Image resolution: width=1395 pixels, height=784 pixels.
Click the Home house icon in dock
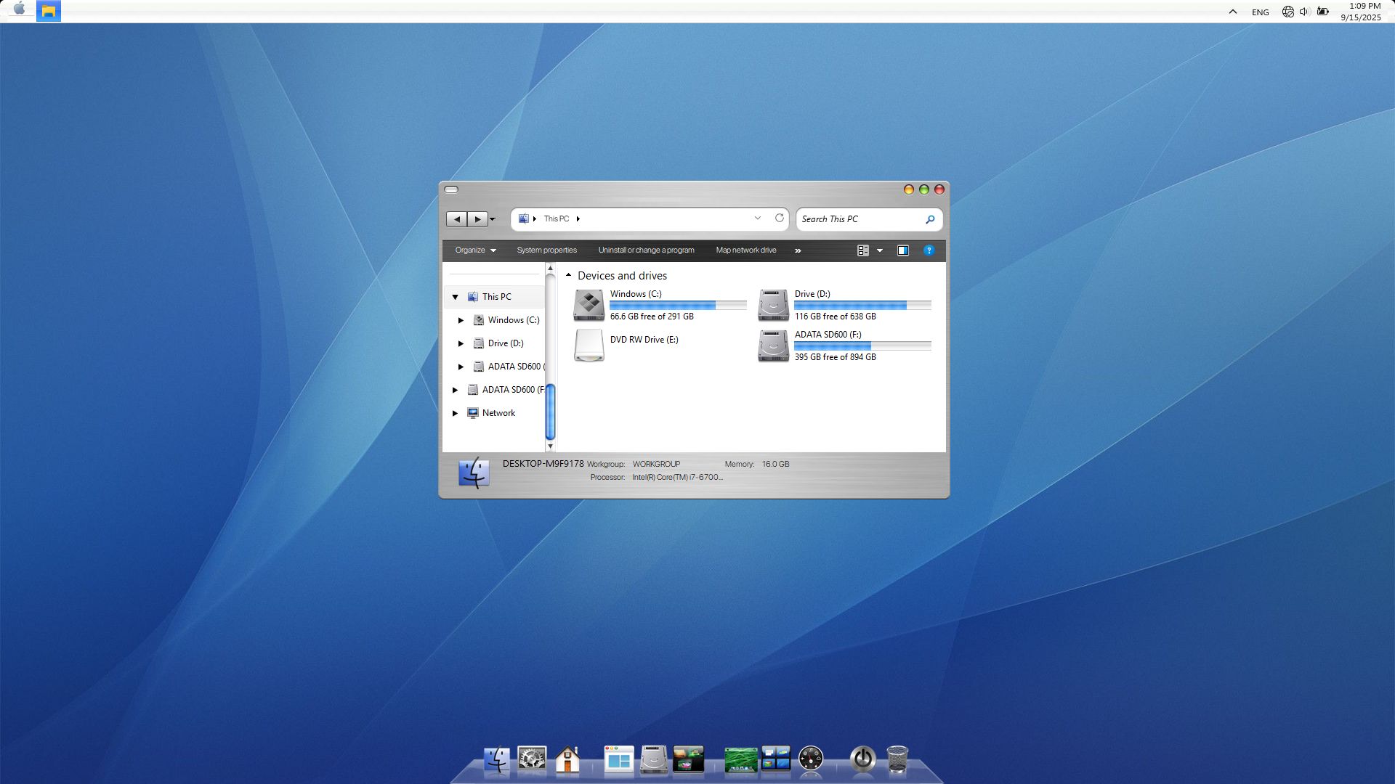point(567,759)
